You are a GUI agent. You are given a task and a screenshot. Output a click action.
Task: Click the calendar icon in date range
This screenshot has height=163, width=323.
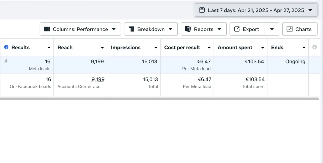[x=202, y=10]
